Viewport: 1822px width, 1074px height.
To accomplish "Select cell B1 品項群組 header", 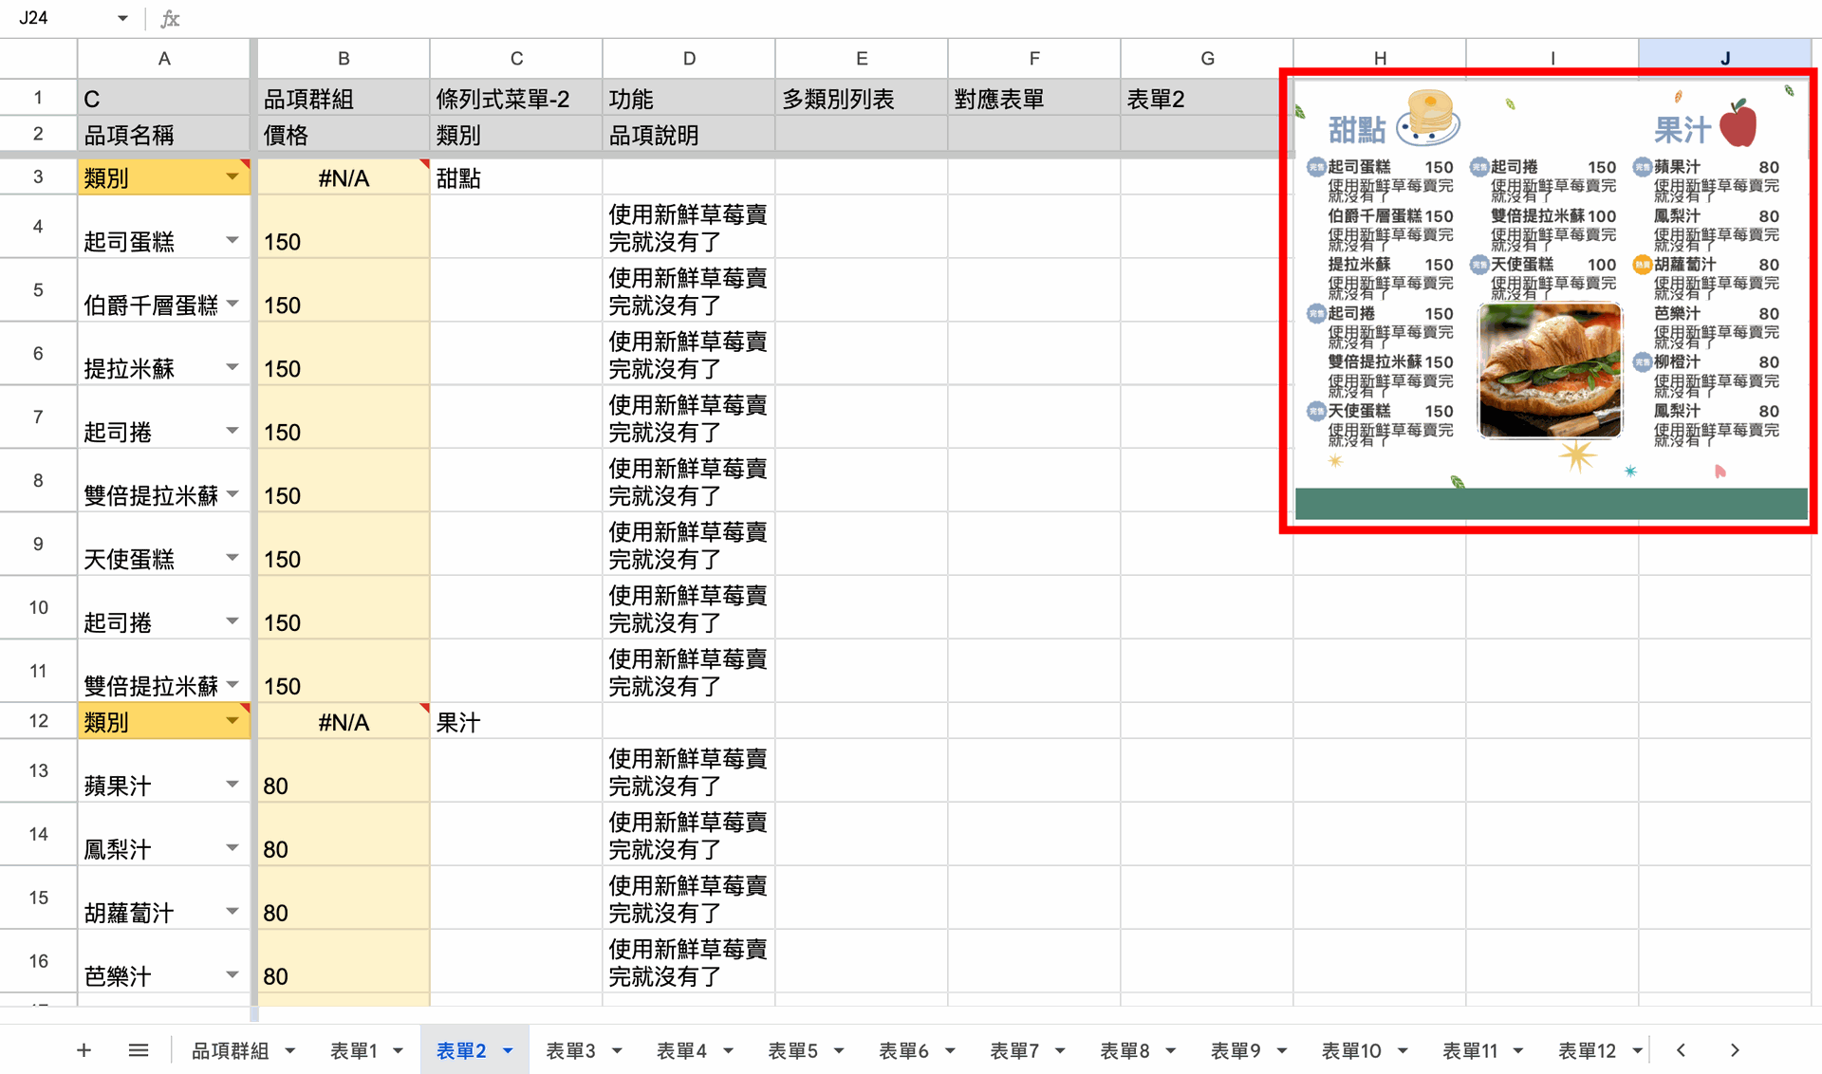I will (x=344, y=98).
